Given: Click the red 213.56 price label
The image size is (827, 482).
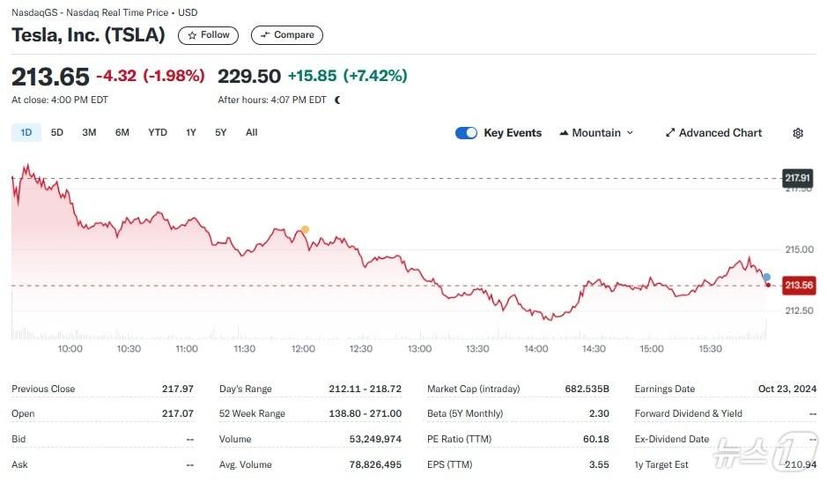Looking at the screenshot, I should tap(799, 285).
